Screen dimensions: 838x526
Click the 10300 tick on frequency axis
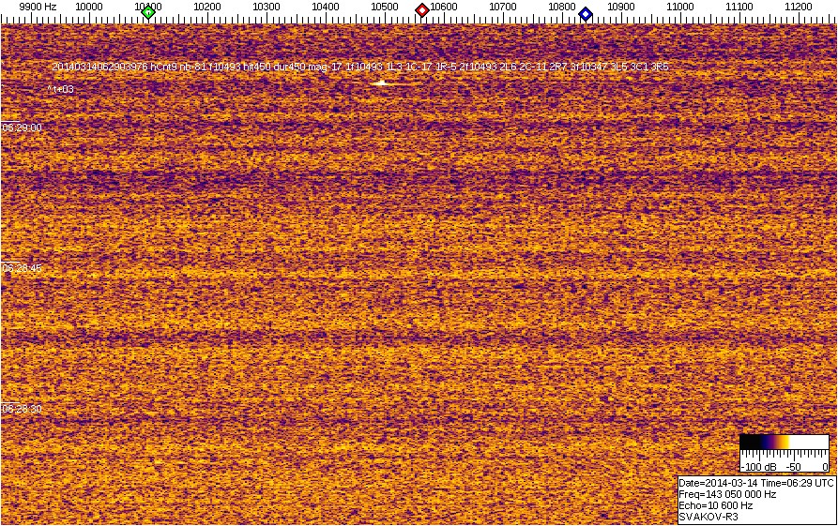(267, 7)
